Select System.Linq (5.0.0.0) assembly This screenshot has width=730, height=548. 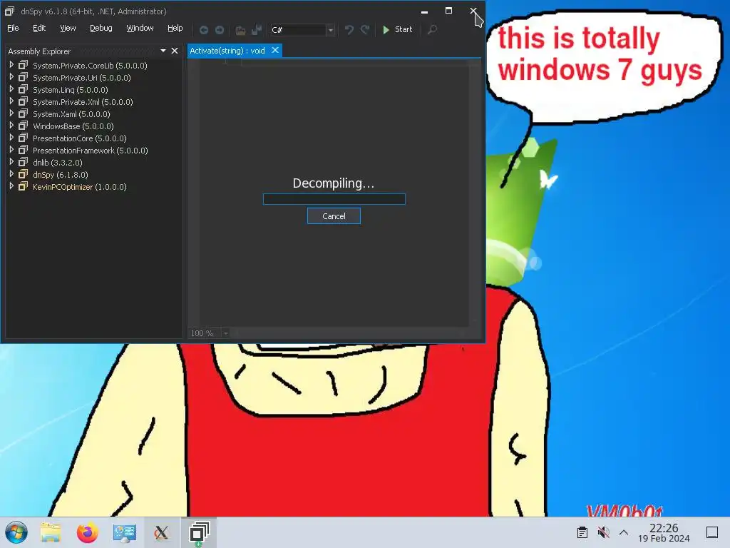(x=71, y=90)
